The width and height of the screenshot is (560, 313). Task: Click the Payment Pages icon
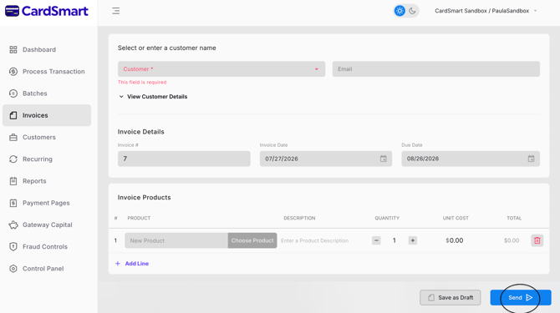13,203
